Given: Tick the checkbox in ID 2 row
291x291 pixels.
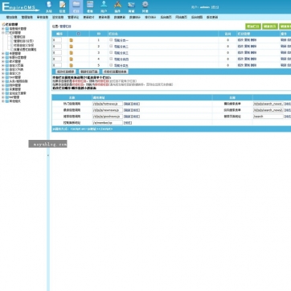Looking at the screenshot, I should tap(111, 46).
